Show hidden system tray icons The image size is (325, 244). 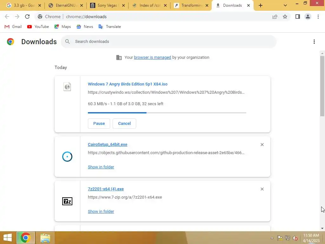(x=272, y=238)
